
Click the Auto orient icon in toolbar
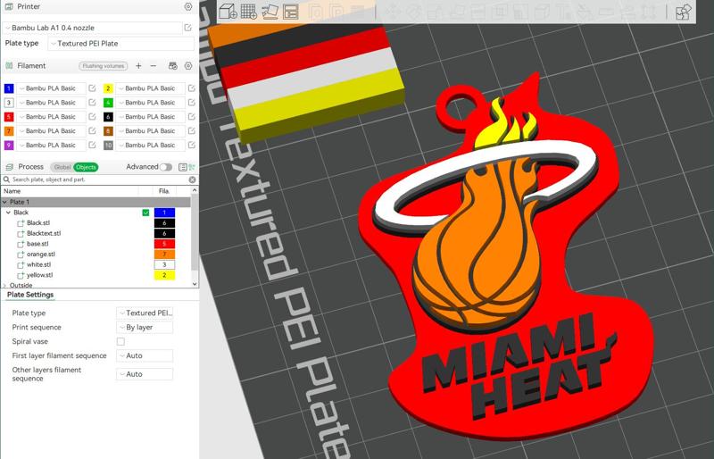(x=270, y=12)
